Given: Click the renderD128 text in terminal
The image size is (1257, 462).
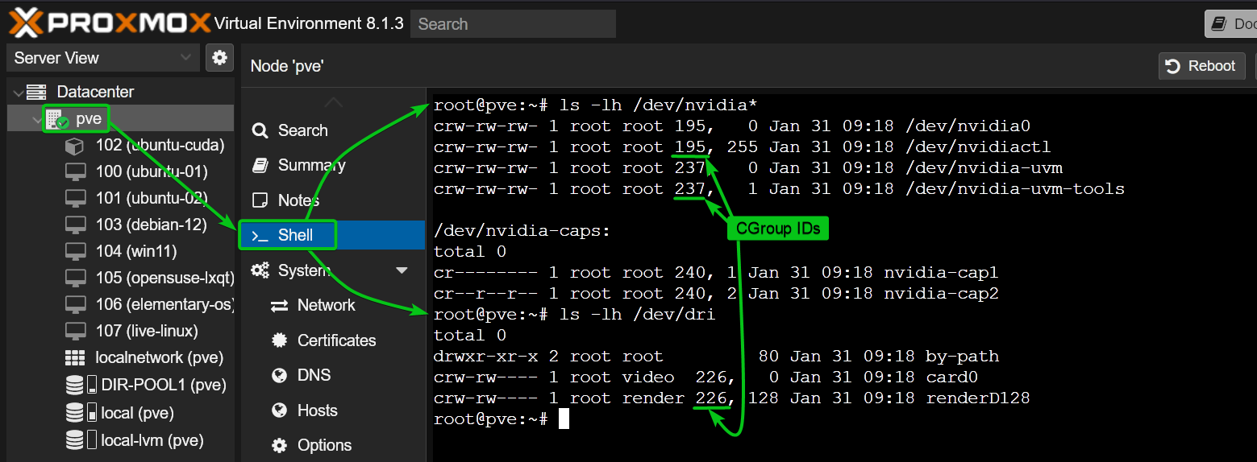Looking at the screenshot, I should pos(978,398).
